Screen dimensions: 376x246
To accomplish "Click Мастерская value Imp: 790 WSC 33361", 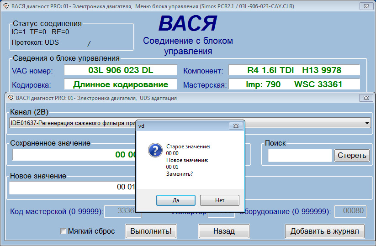I will pyautogui.click(x=294, y=84).
